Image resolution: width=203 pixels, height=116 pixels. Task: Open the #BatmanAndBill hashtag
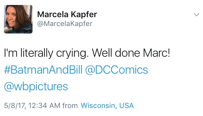click(x=43, y=70)
